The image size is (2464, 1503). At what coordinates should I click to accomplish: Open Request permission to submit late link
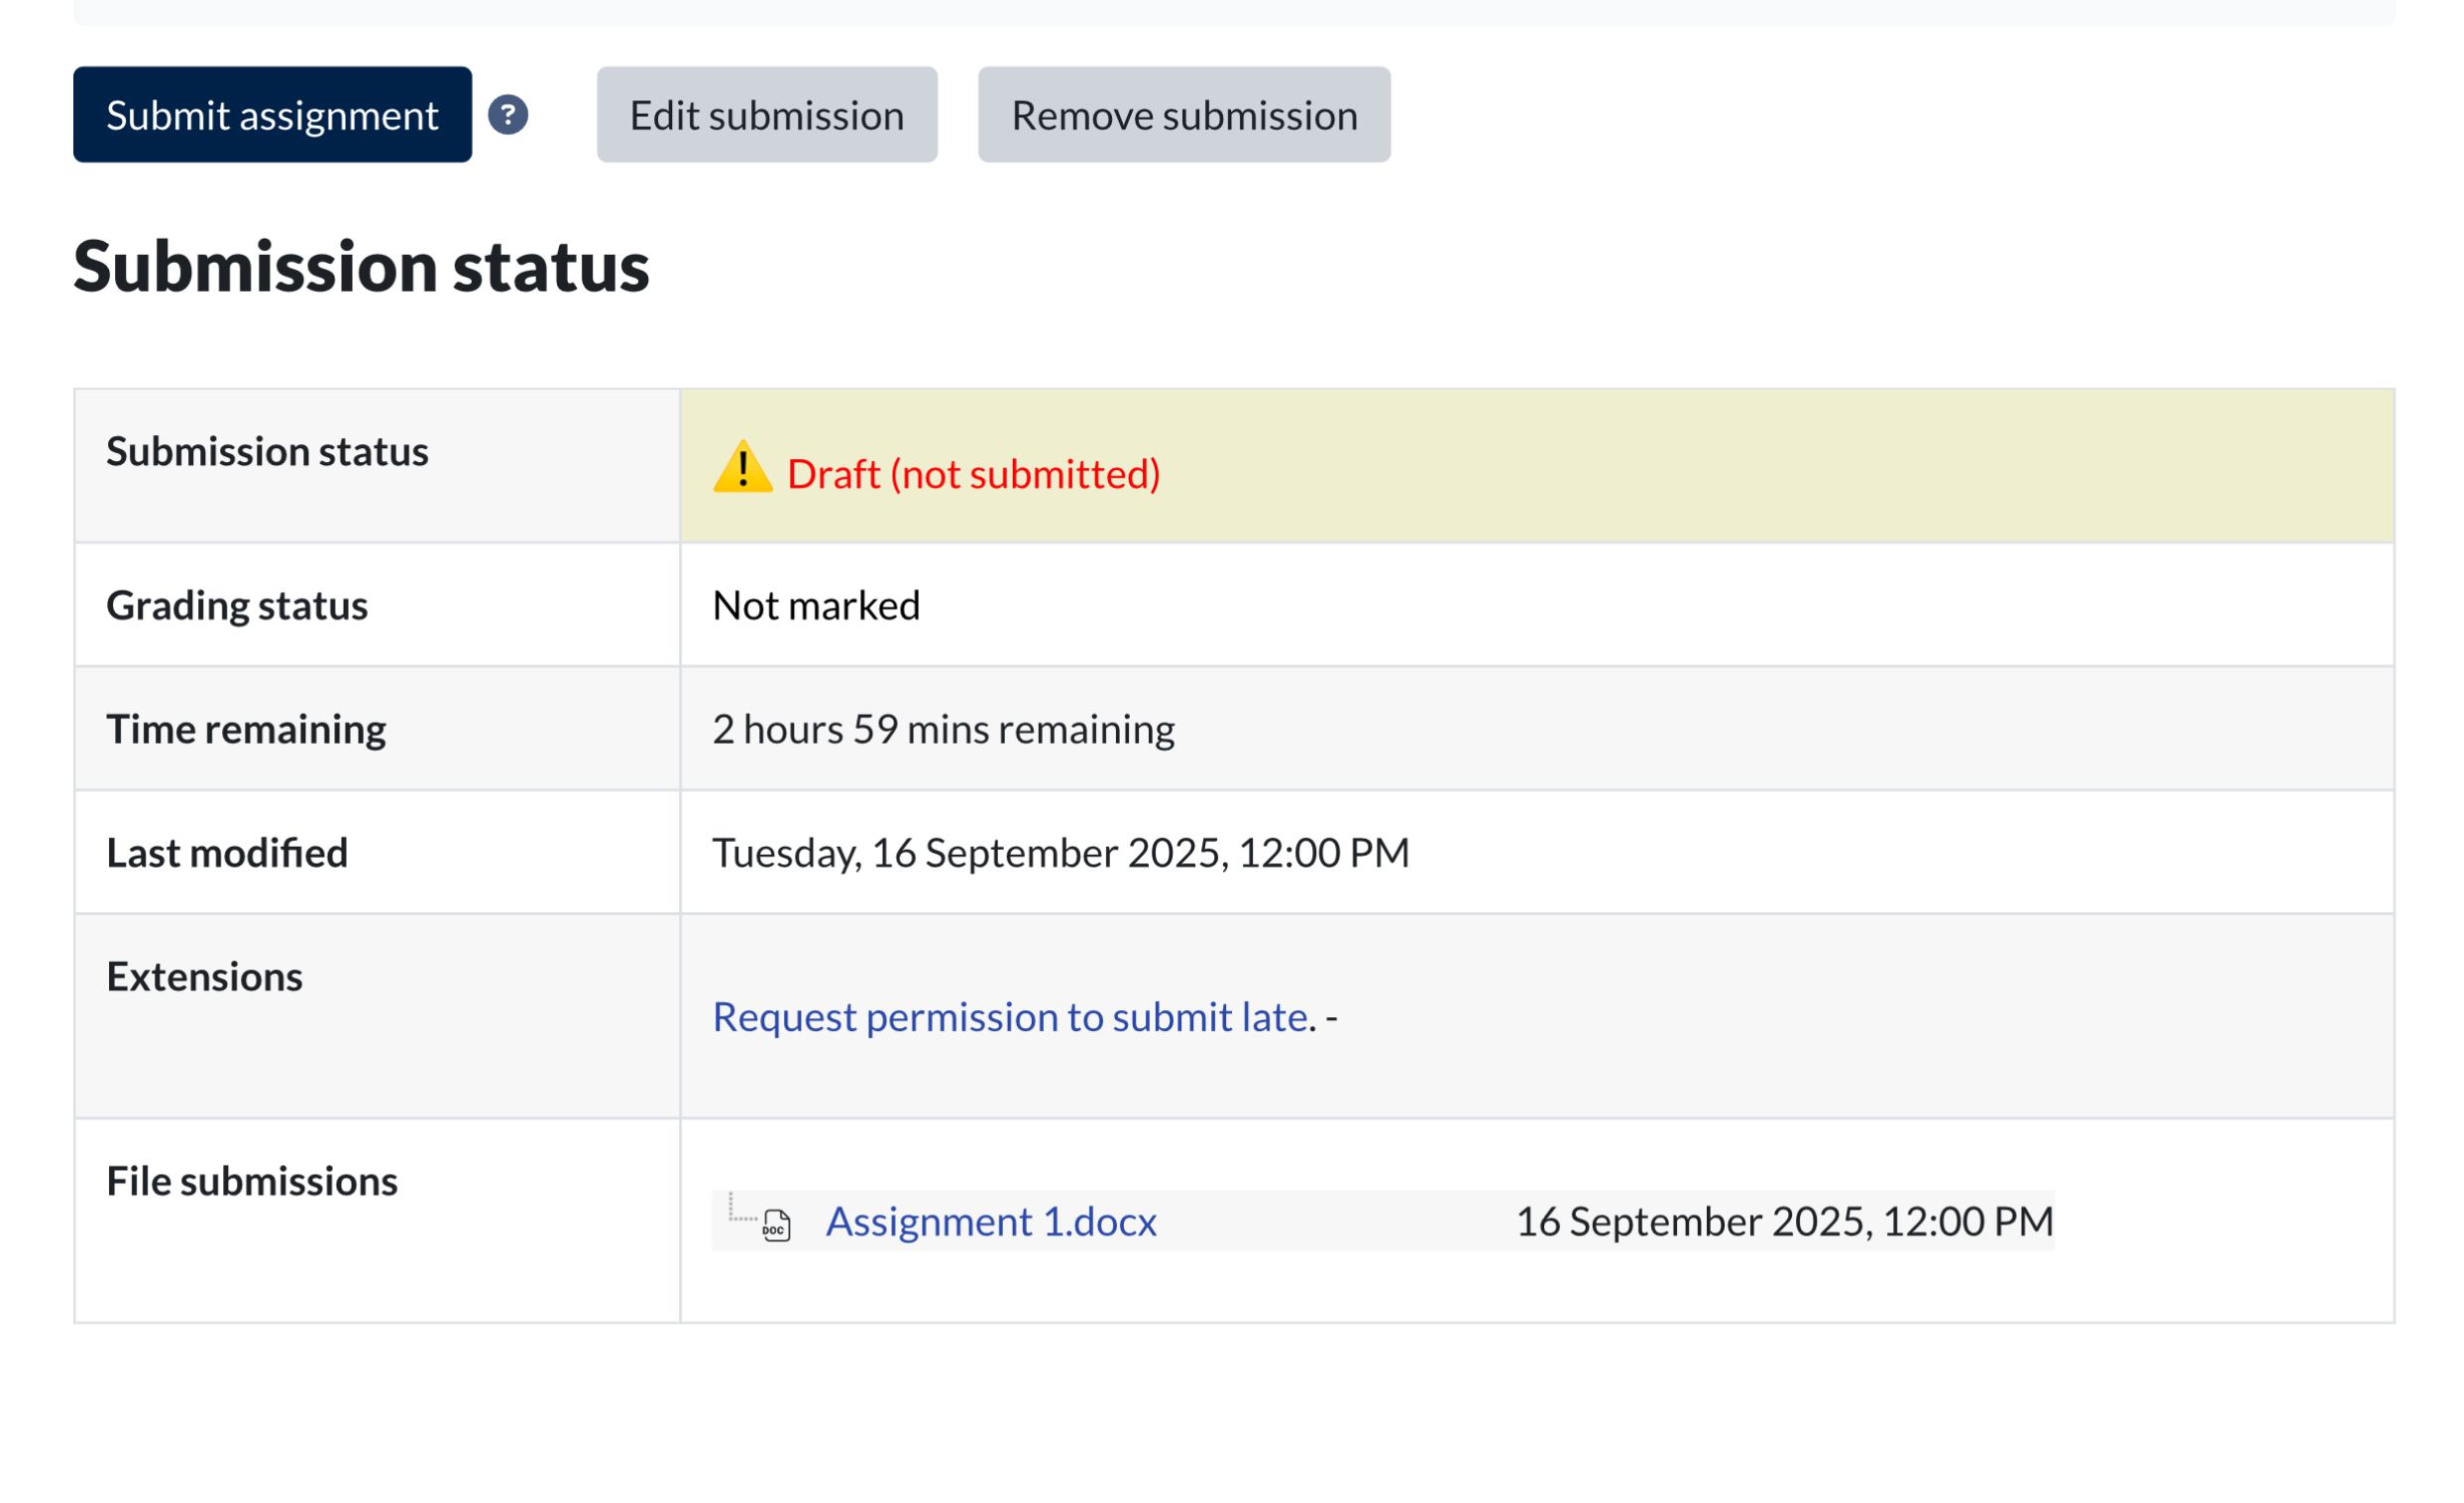[1010, 1017]
